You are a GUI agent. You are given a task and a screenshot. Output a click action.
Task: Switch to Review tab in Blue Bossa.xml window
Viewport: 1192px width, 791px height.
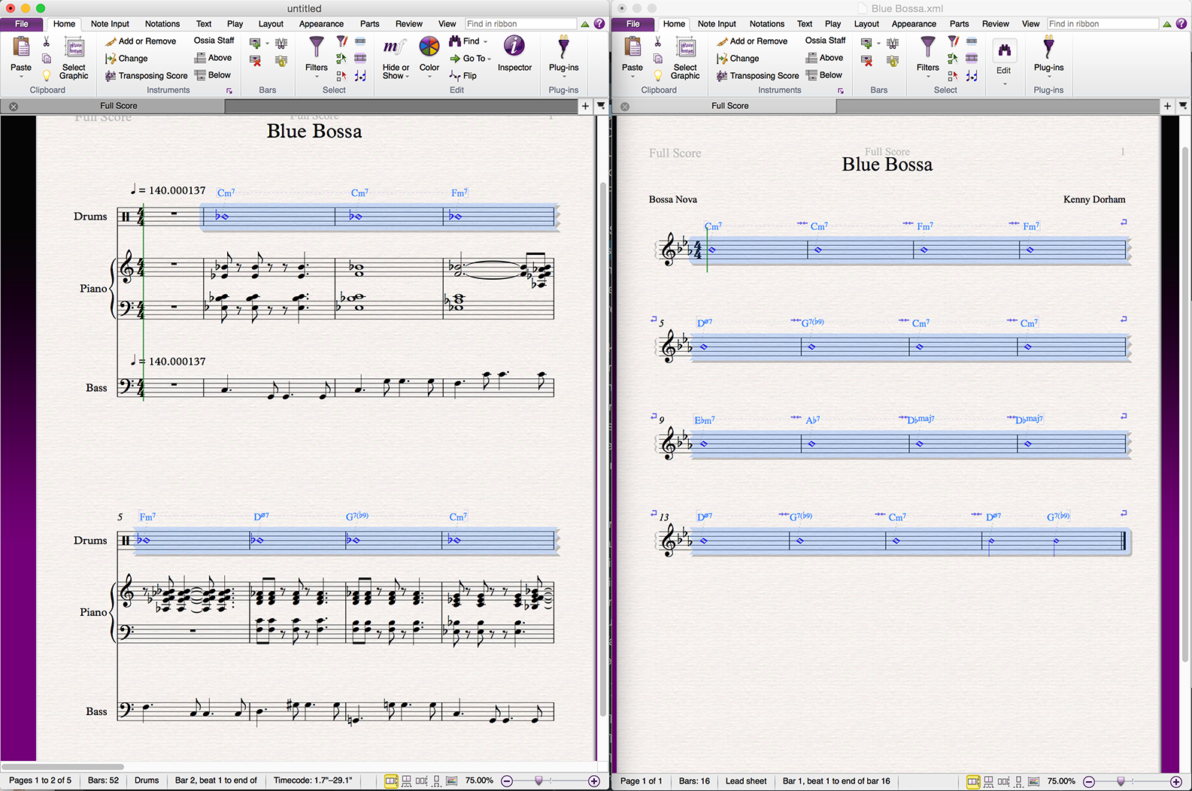[996, 24]
